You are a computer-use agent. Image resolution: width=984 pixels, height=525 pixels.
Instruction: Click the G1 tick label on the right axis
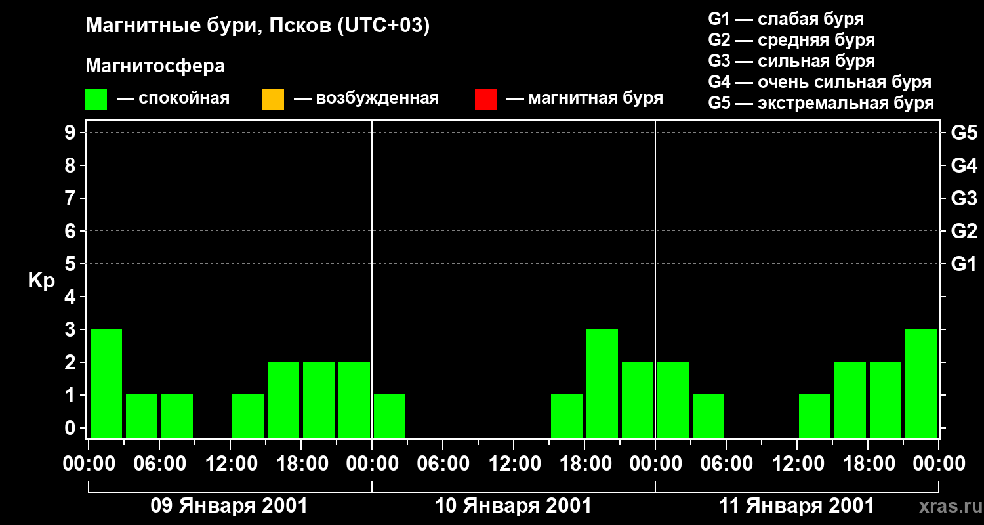click(x=964, y=264)
